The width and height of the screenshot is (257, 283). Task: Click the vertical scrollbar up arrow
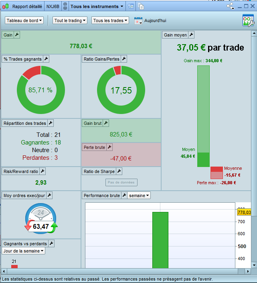(x=254, y=33)
